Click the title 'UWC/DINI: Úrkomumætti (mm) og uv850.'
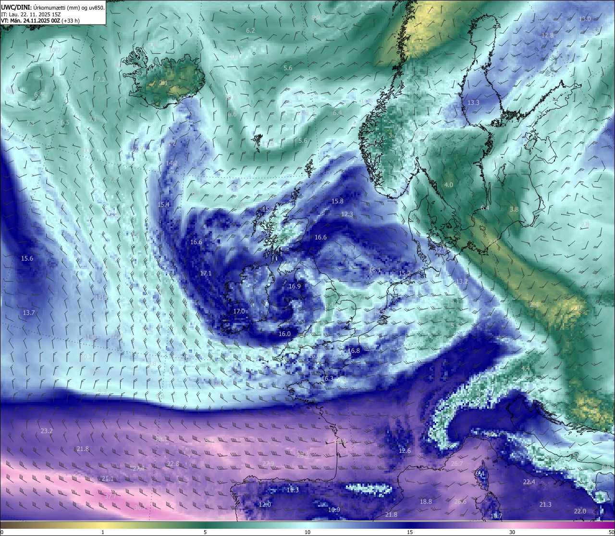The height and width of the screenshot is (536, 615). (53, 8)
